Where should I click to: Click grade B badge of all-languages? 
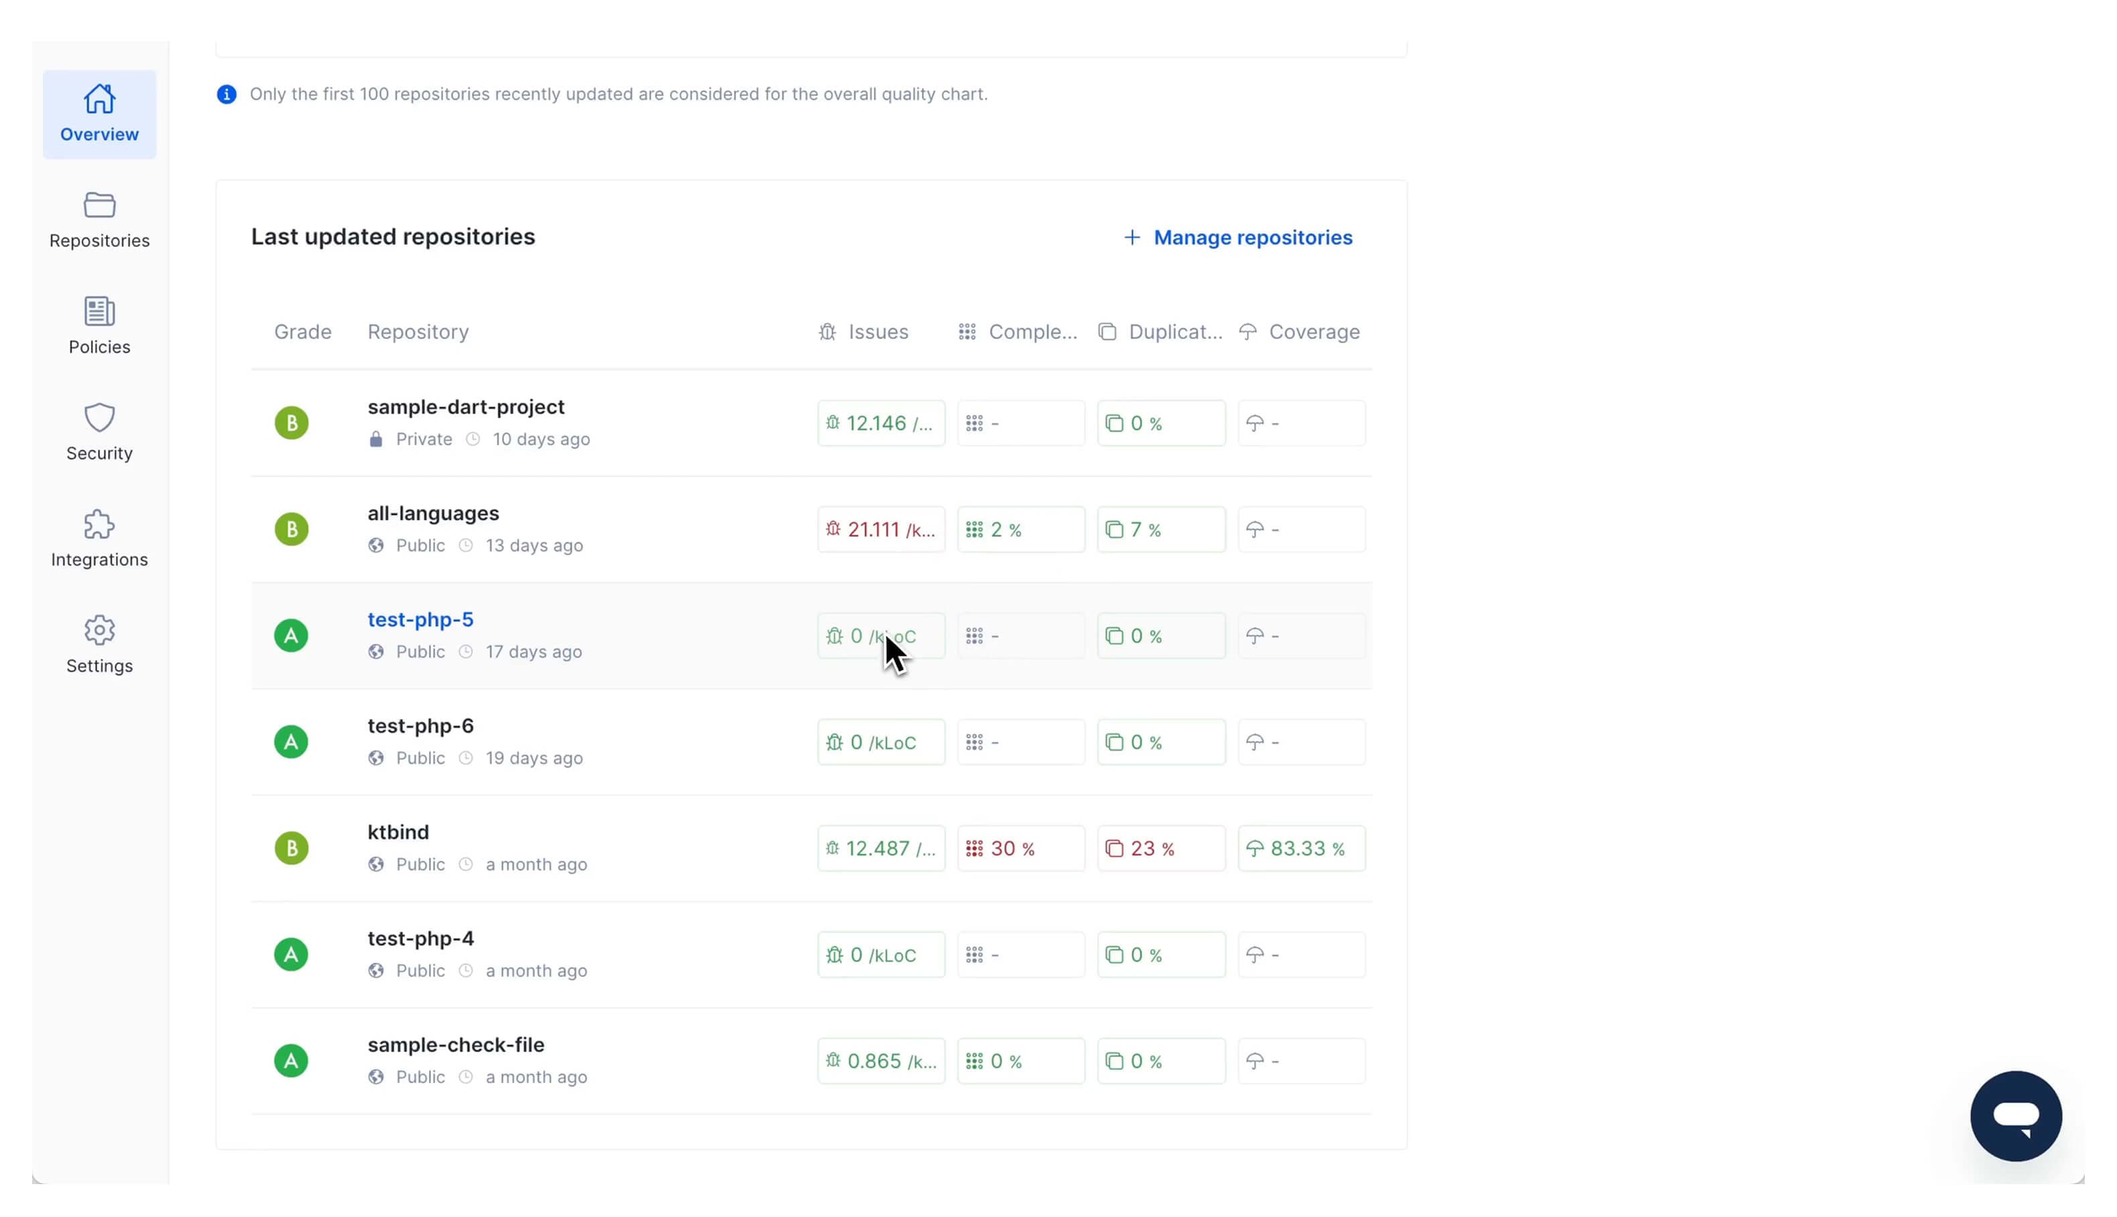(291, 529)
